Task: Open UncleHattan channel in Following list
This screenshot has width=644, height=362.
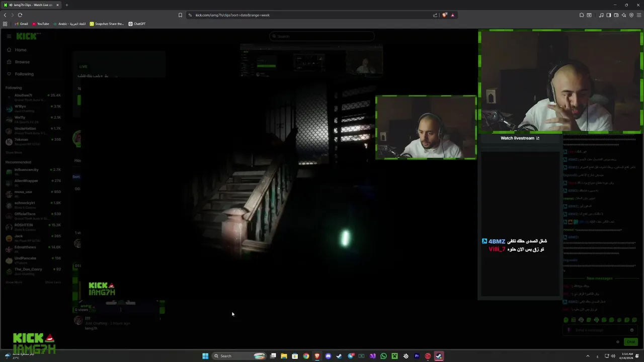Action: click(33, 130)
